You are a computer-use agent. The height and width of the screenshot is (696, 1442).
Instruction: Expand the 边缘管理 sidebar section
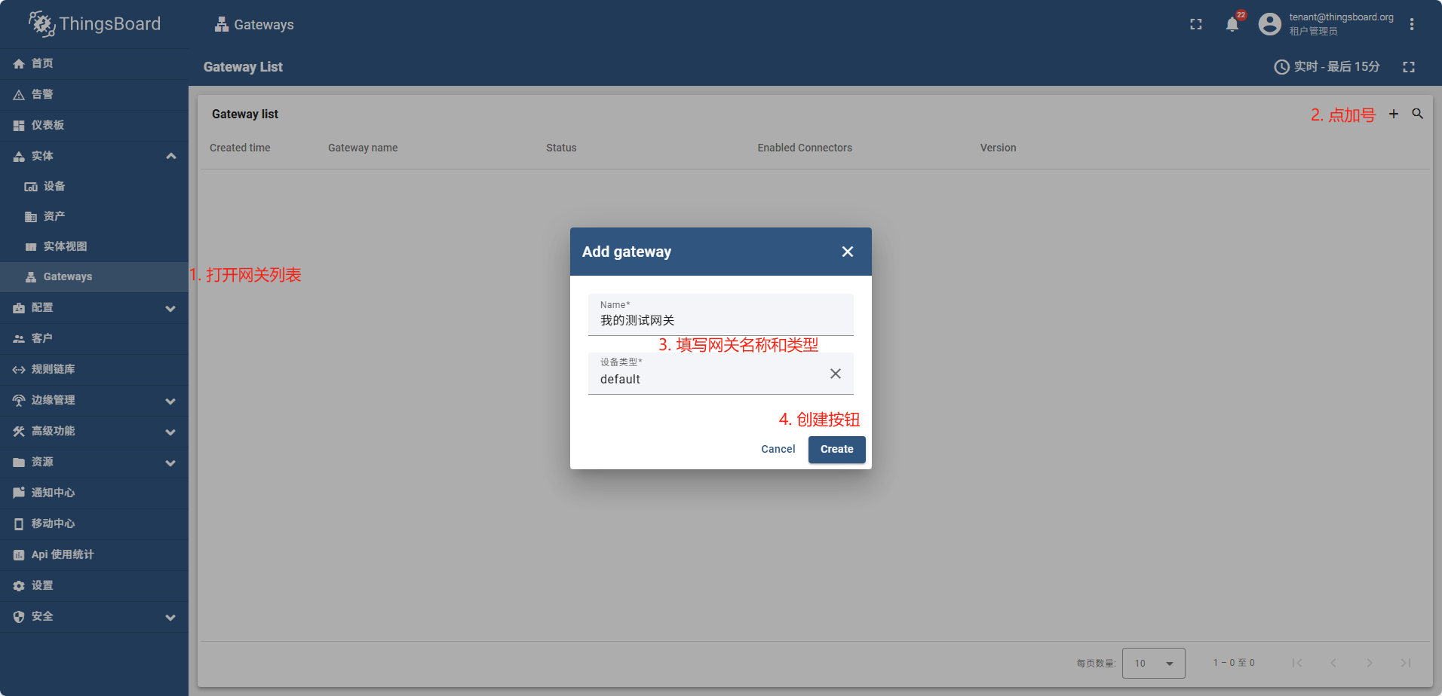point(171,401)
